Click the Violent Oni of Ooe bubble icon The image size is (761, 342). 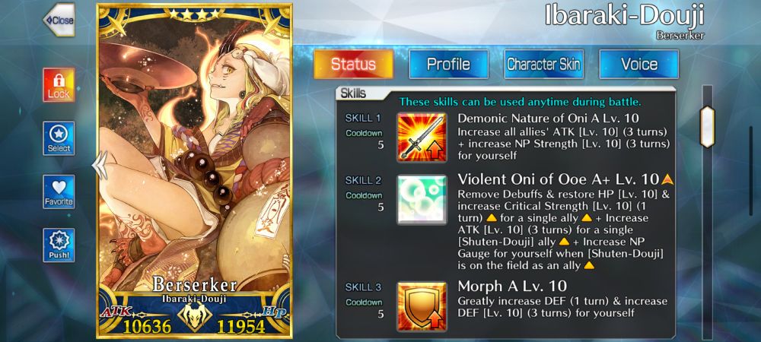pos(422,200)
